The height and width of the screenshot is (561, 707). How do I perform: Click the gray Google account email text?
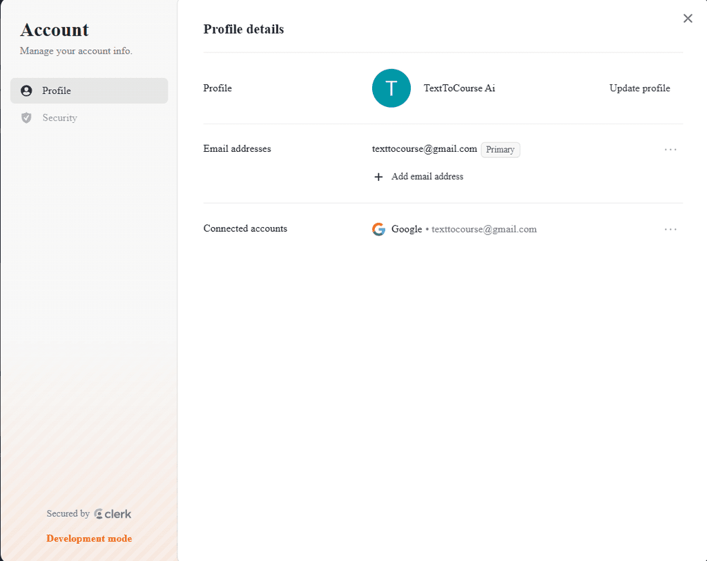(484, 229)
